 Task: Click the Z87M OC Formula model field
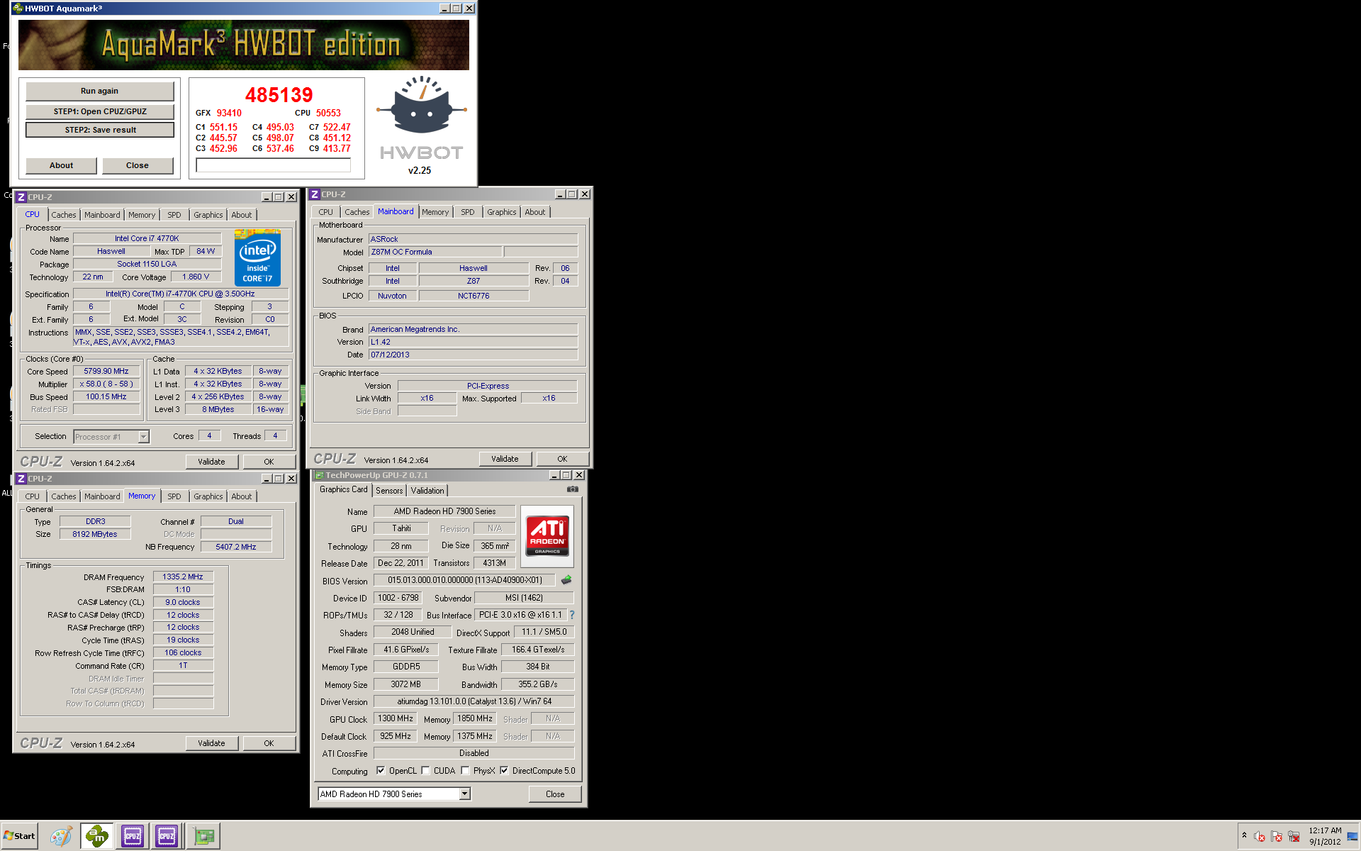pyautogui.click(x=435, y=252)
